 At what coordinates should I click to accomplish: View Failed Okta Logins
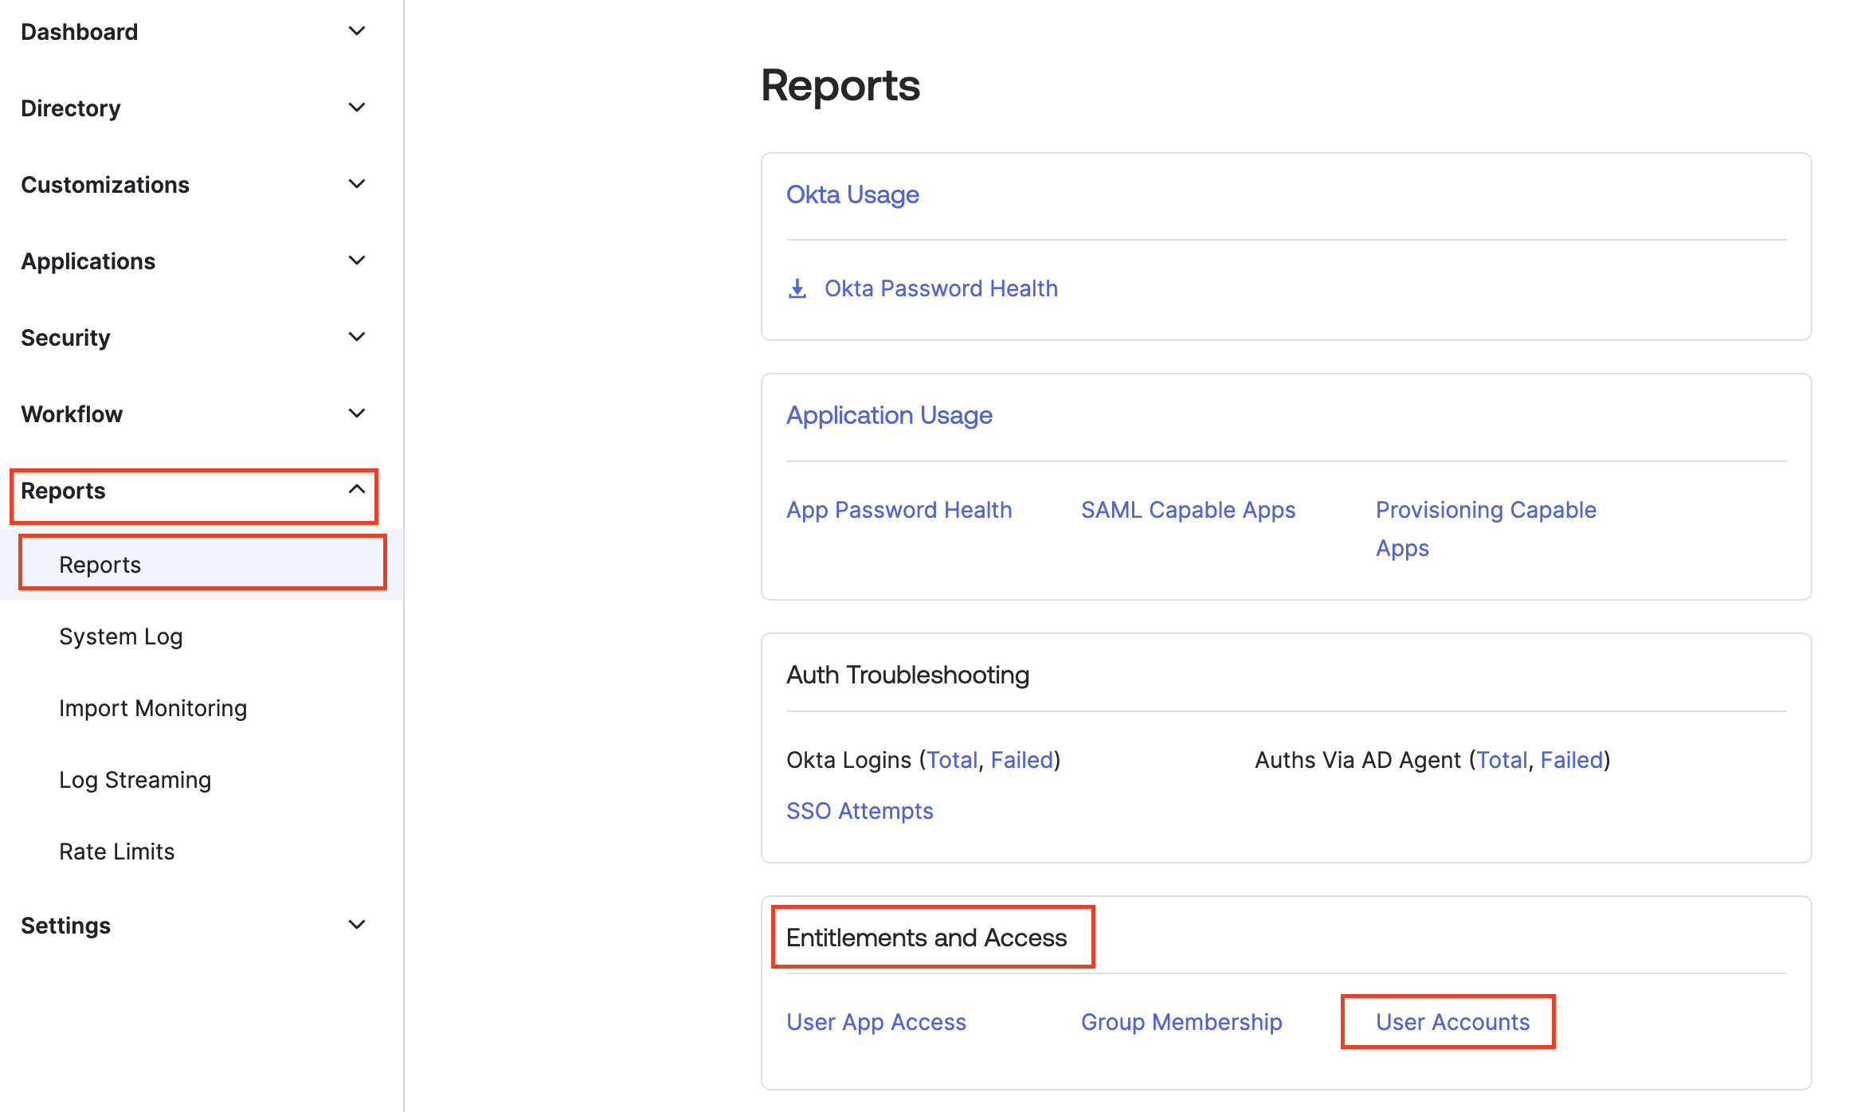pyautogui.click(x=1021, y=759)
